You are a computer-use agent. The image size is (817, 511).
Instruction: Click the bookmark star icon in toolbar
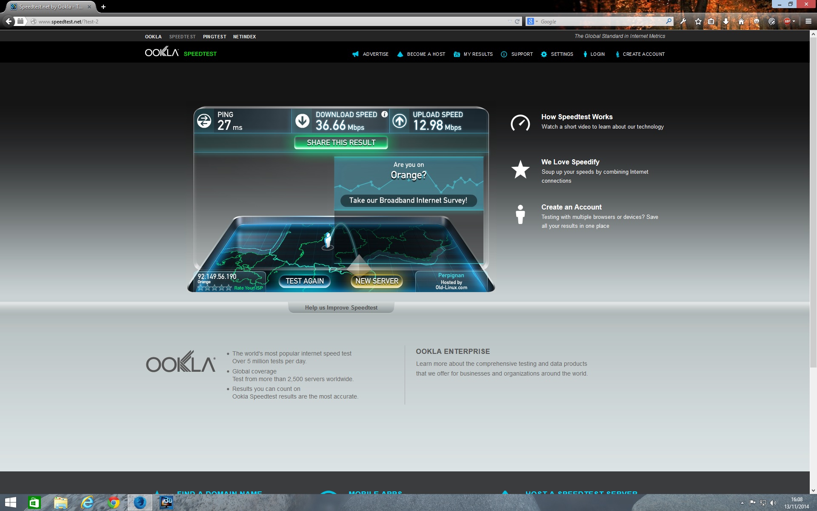(x=698, y=21)
